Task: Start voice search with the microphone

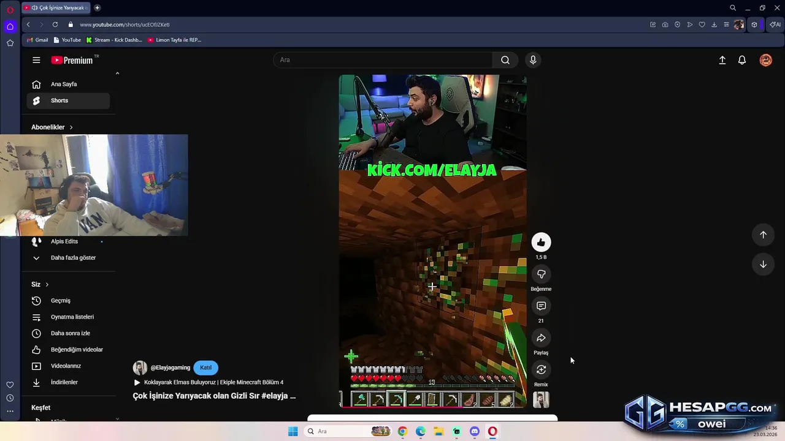Action: point(533,60)
